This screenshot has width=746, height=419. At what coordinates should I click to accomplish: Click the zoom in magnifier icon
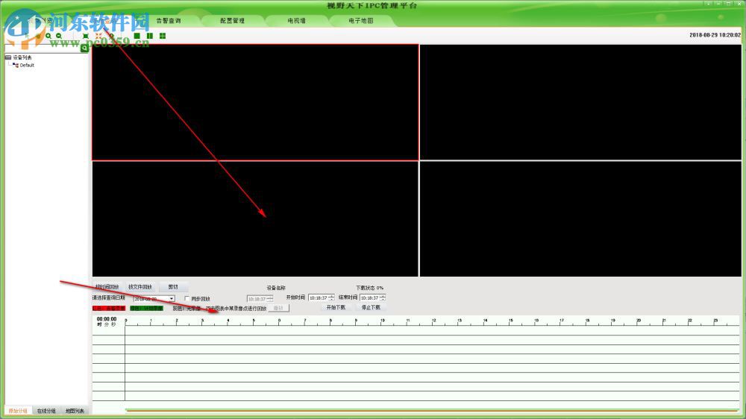48,36
